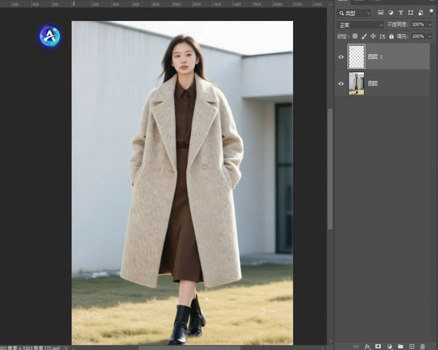Enable the lock all padlock

(x=391, y=36)
